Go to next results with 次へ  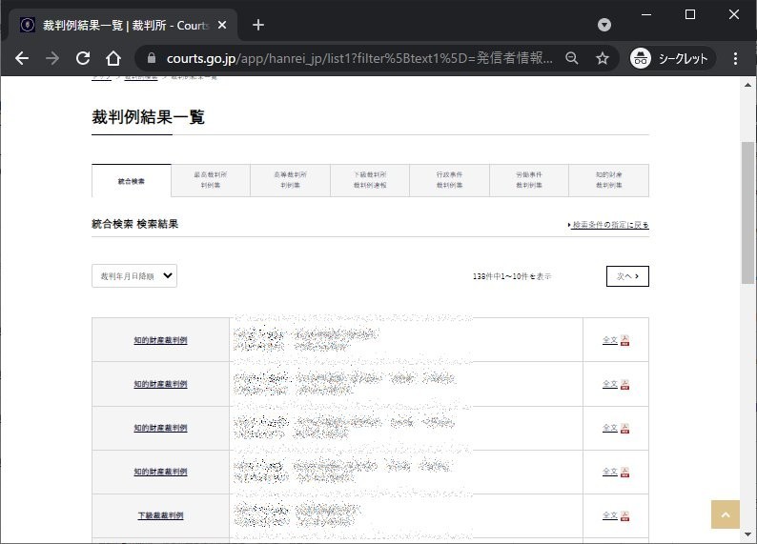coord(627,276)
